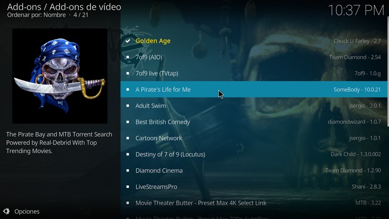Screen dimensions: 389x219
Task: Click 'Ordenar por: Nombre' sort label
Action: pos(37,15)
